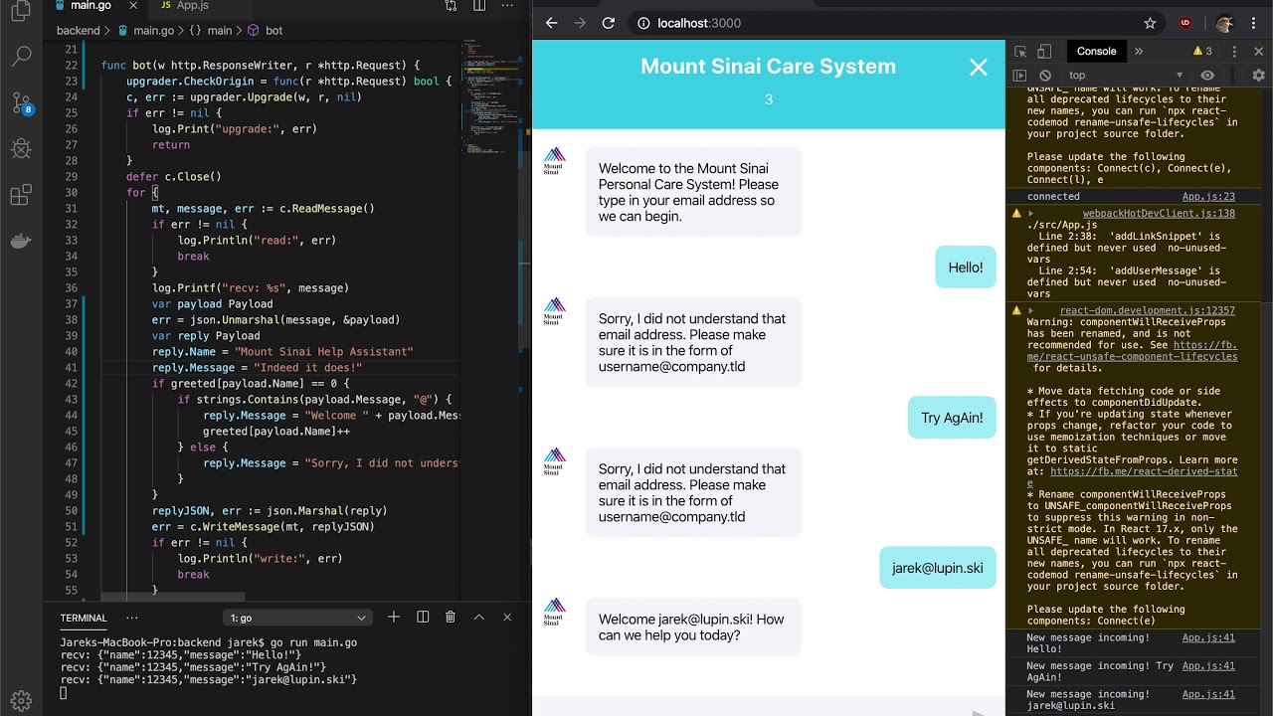Create a live expression with the eye icon
The width and height of the screenshot is (1273, 716).
pyautogui.click(x=1207, y=76)
